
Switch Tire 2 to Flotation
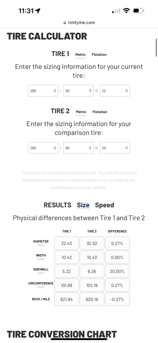click(100, 112)
